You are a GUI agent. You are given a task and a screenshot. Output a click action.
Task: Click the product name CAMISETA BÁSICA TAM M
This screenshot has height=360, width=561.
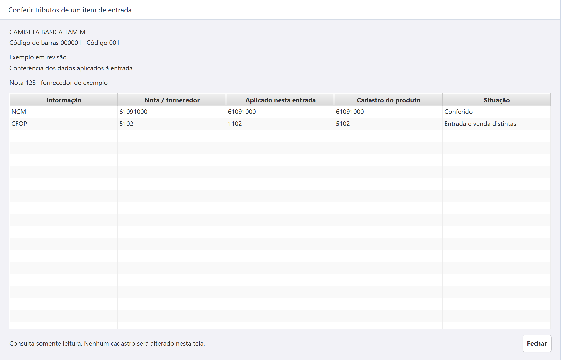47,32
